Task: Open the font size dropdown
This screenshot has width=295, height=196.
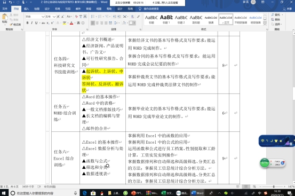Action: (54, 17)
